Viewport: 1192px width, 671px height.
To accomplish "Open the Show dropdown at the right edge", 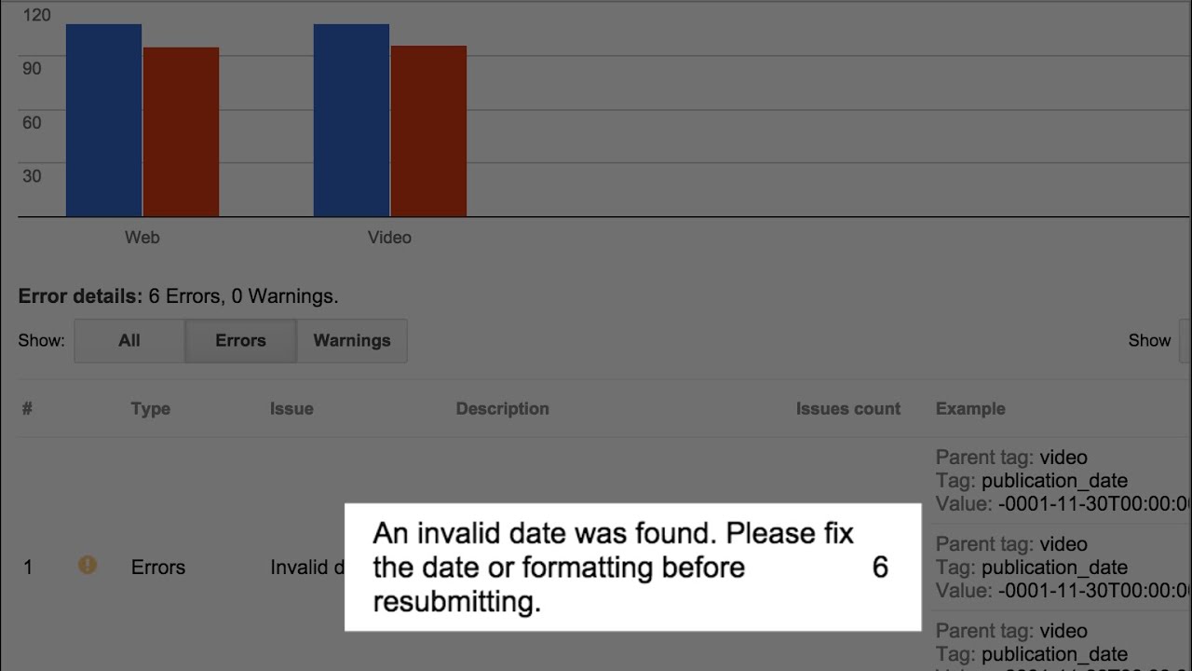I will pyautogui.click(x=1185, y=341).
